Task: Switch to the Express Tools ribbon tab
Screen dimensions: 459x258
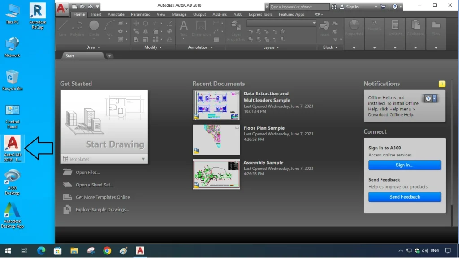Action: [x=260, y=14]
